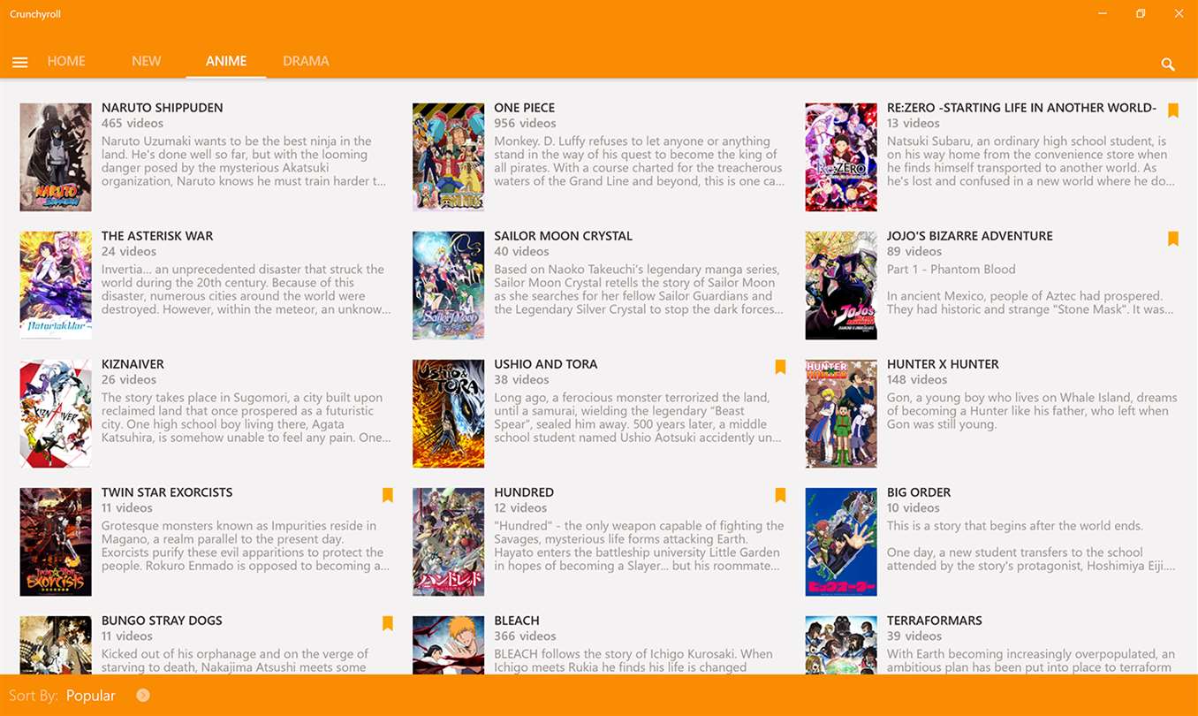Image resolution: width=1198 pixels, height=716 pixels.
Task: Click "10 videos" under Big Order
Action: click(914, 508)
